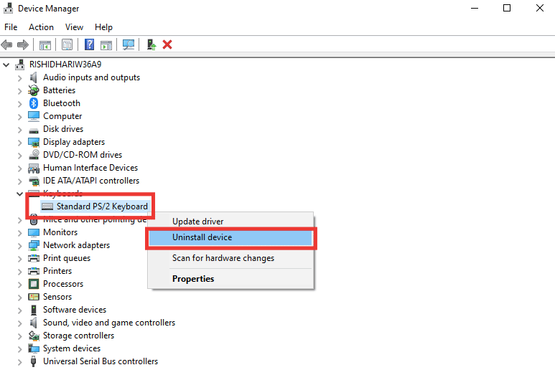Collapse the RISHIDHARIW36A9 root node
The height and width of the screenshot is (385, 555).
tap(6, 65)
